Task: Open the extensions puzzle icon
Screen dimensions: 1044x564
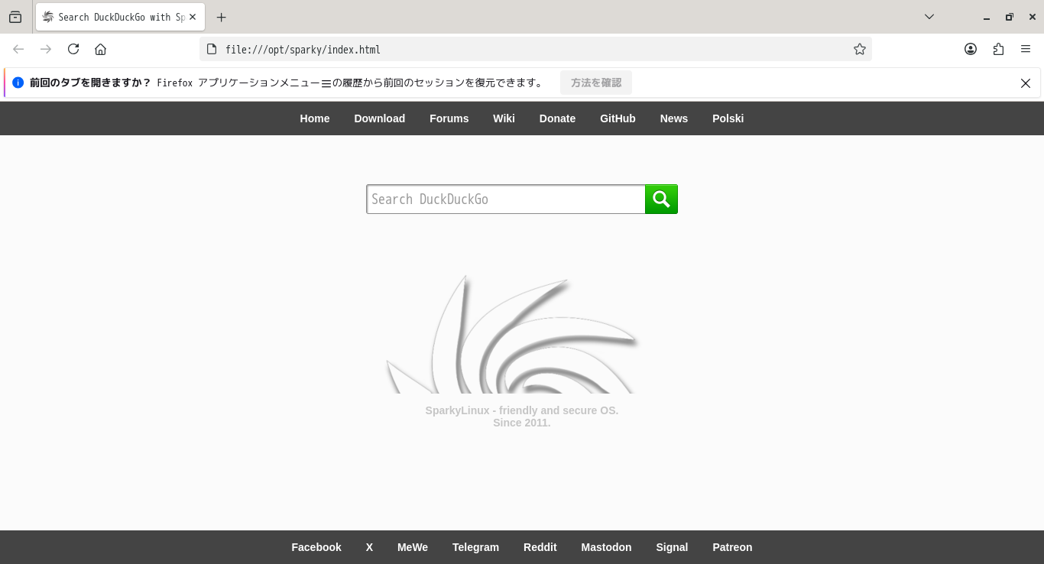Action: coord(998,49)
